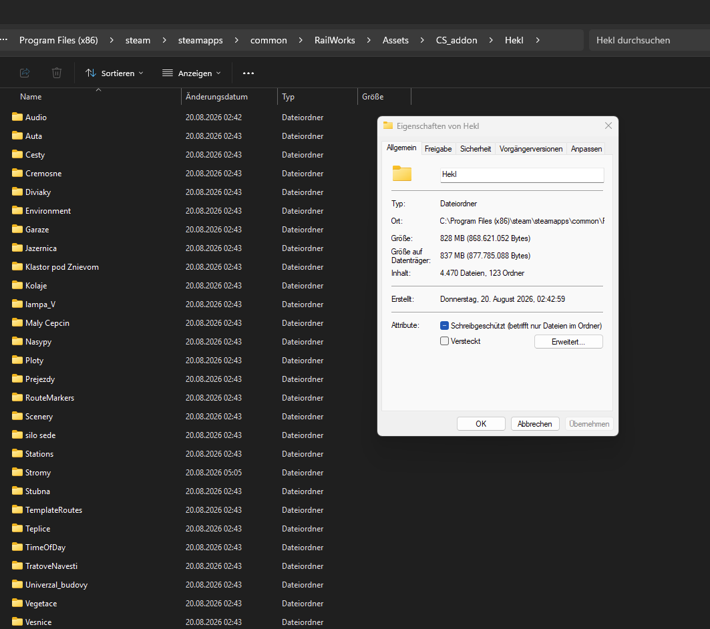Click the Stations folder icon

coord(17,453)
